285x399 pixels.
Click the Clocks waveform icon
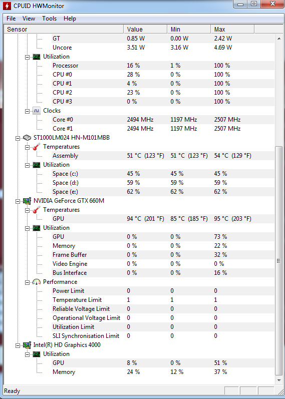(x=37, y=111)
